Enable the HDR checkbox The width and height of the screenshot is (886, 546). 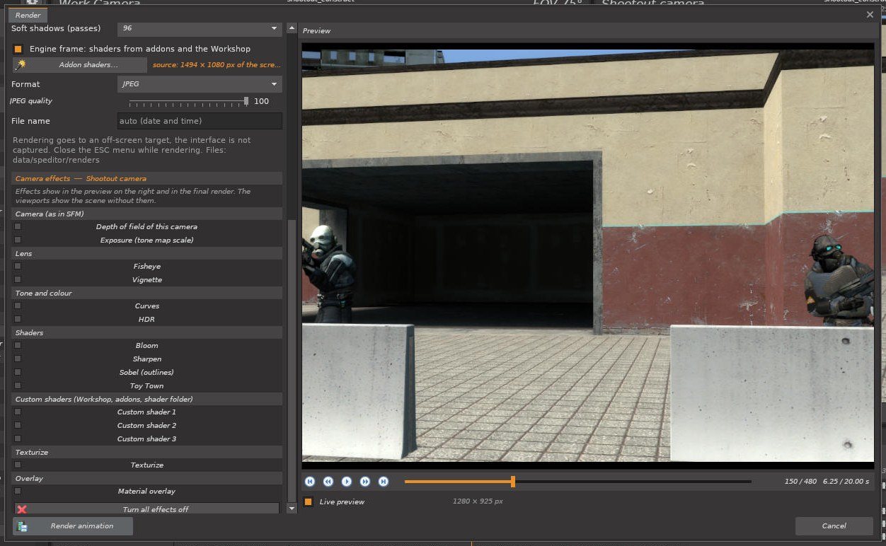(18, 319)
